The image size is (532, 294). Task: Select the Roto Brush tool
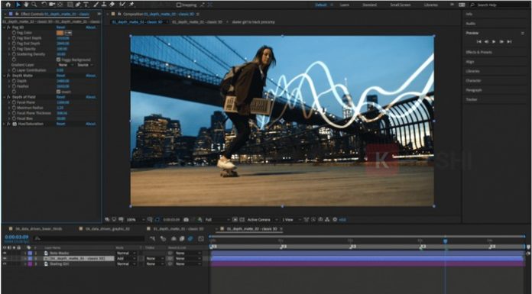coord(122,5)
